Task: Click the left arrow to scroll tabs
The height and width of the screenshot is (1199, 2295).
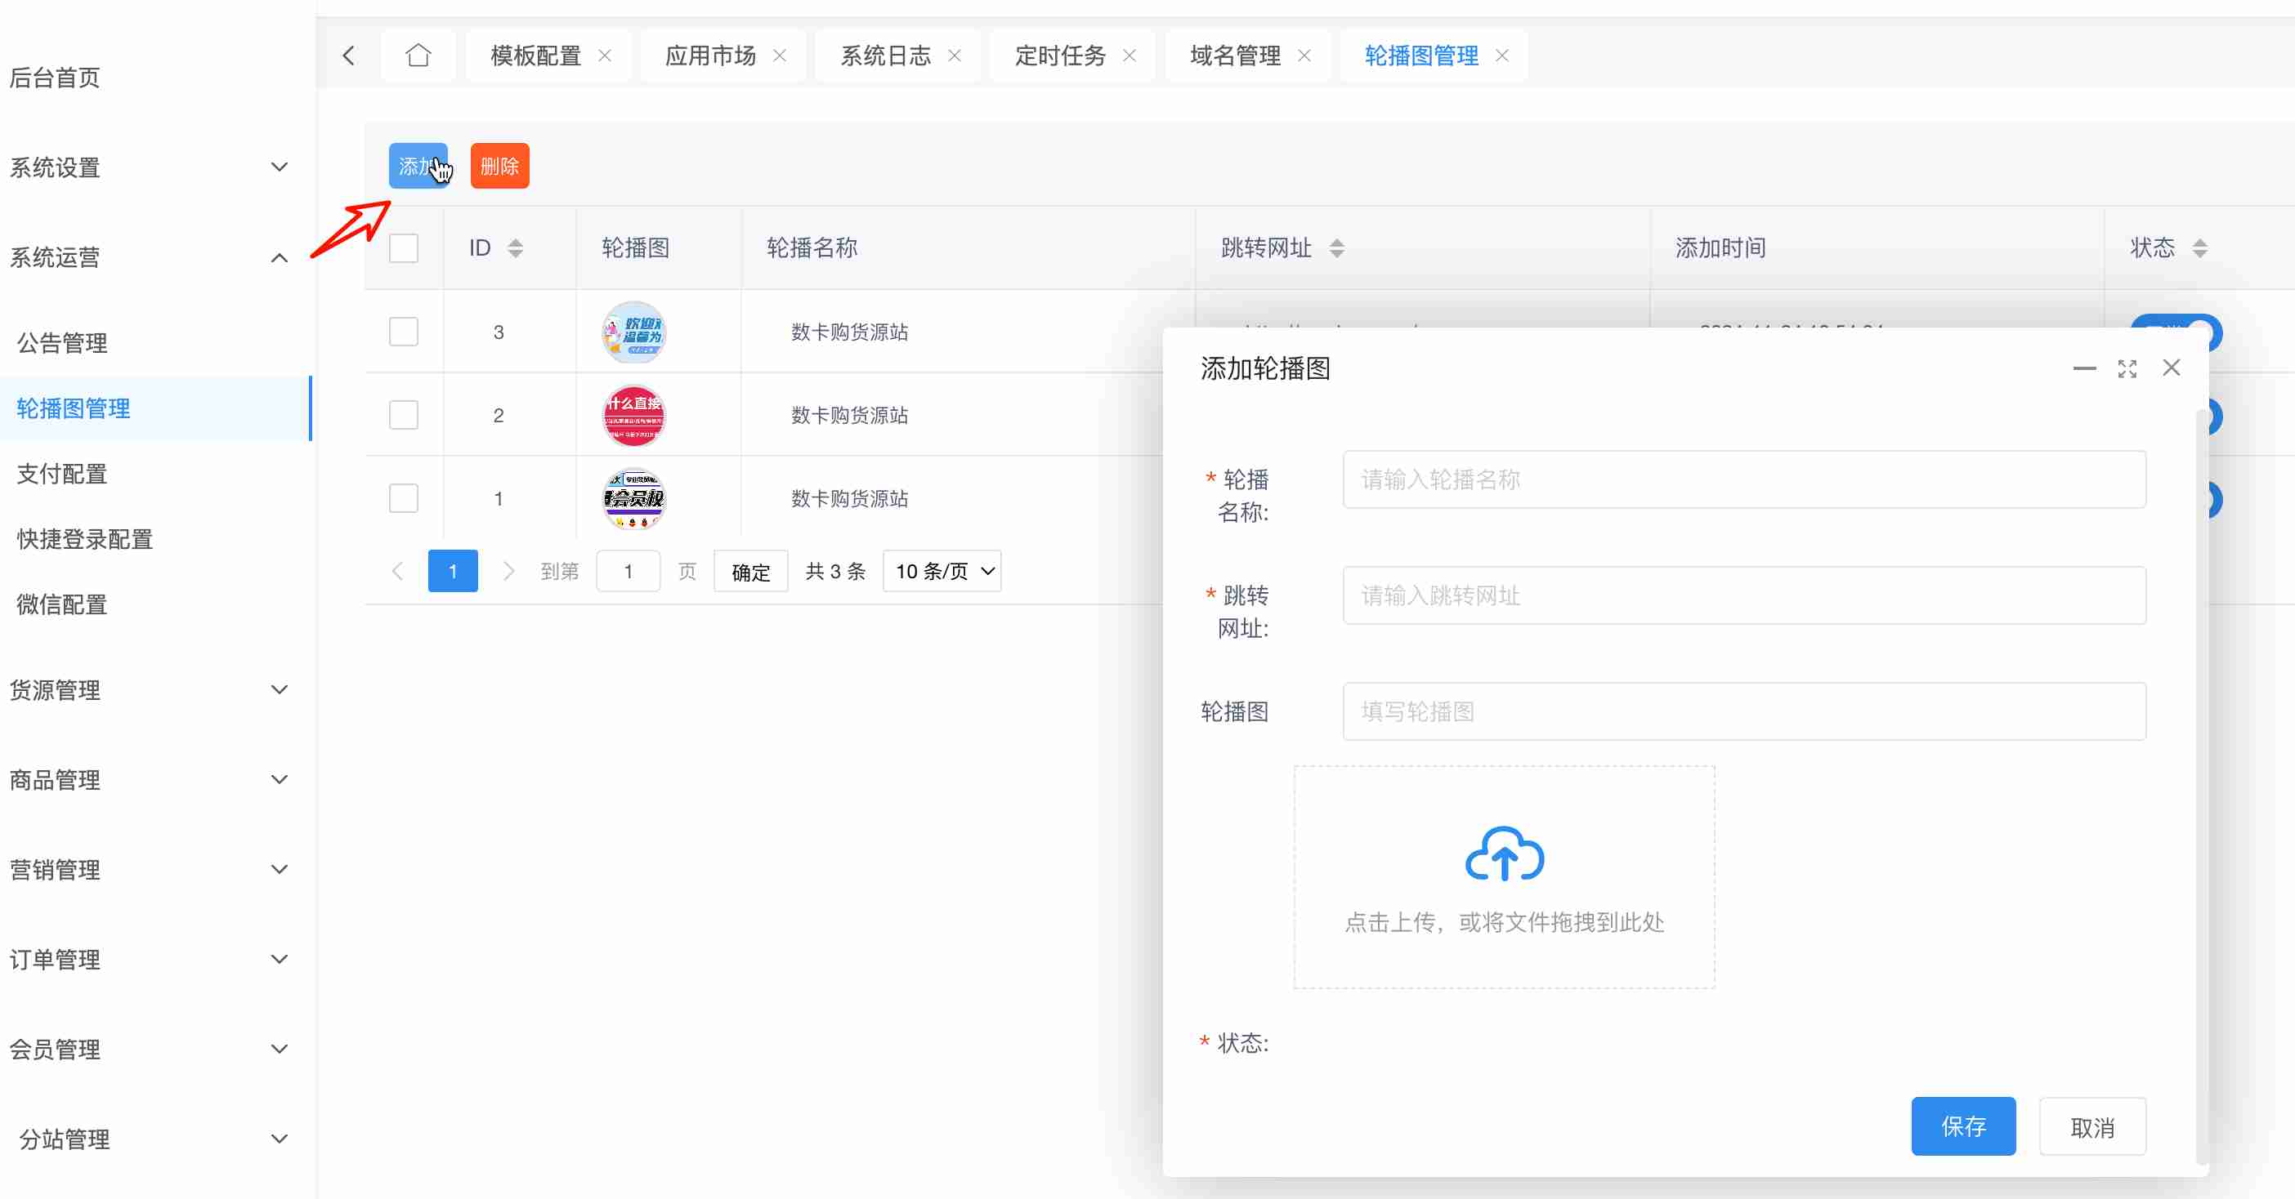Action: tap(348, 56)
